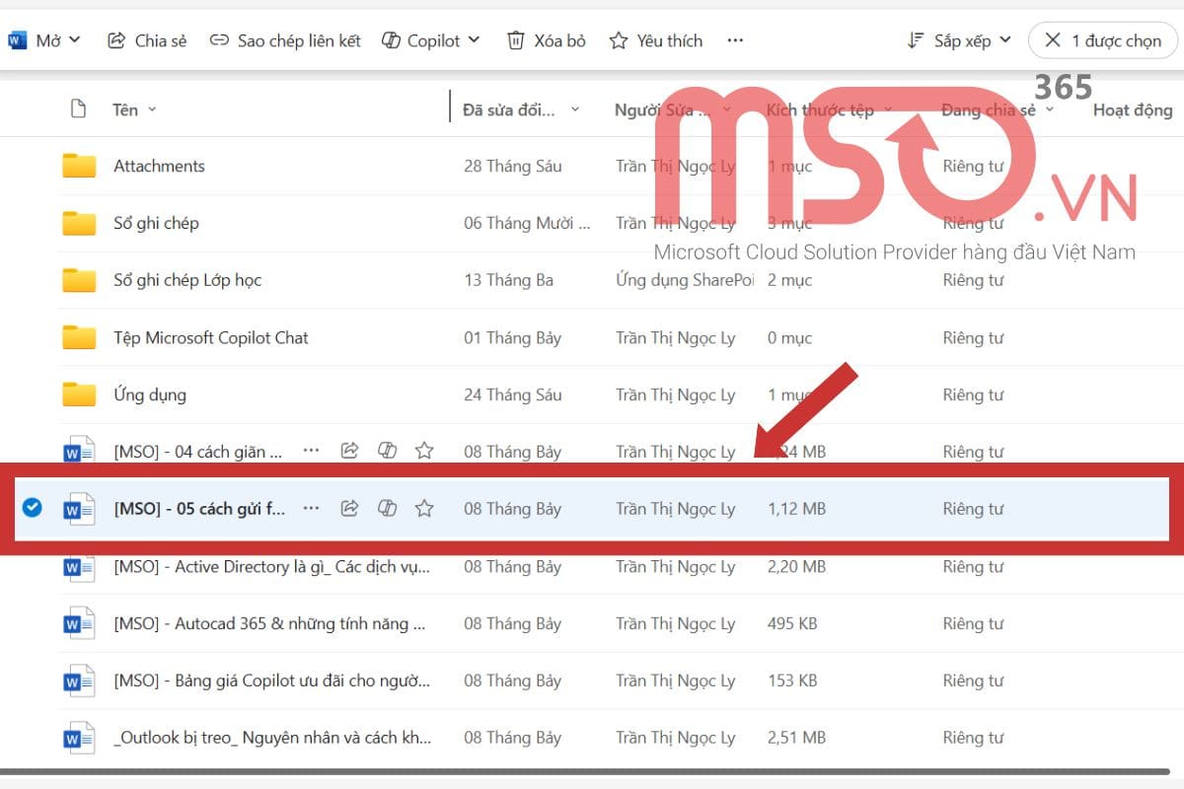
Task: Click the Attachments folder icon
Action: click(x=79, y=166)
